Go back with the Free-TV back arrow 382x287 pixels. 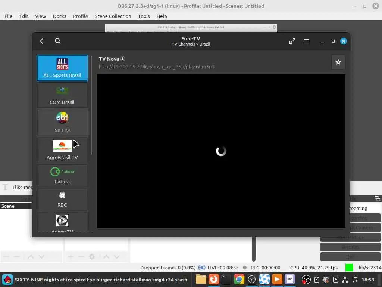coord(42,41)
